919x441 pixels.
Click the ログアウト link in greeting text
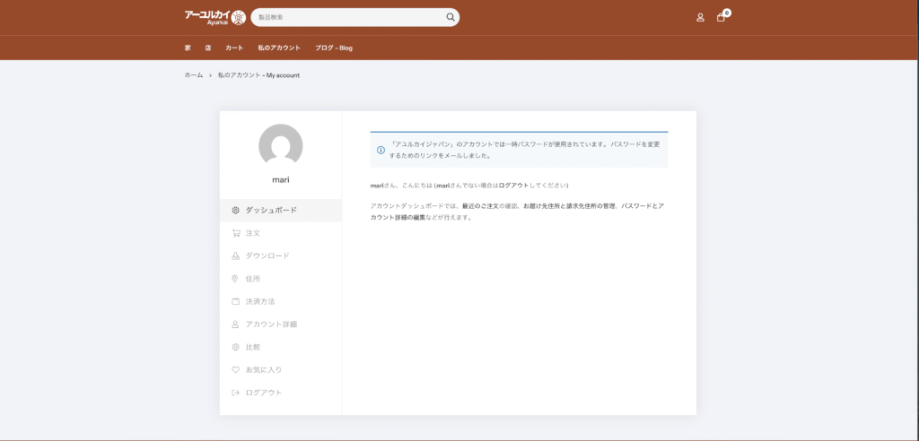(516, 186)
